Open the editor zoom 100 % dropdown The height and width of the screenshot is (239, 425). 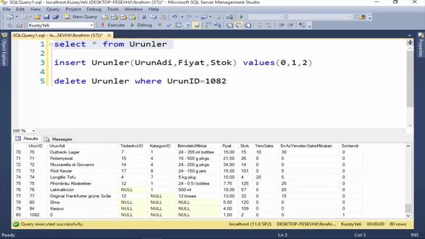(33, 131)
